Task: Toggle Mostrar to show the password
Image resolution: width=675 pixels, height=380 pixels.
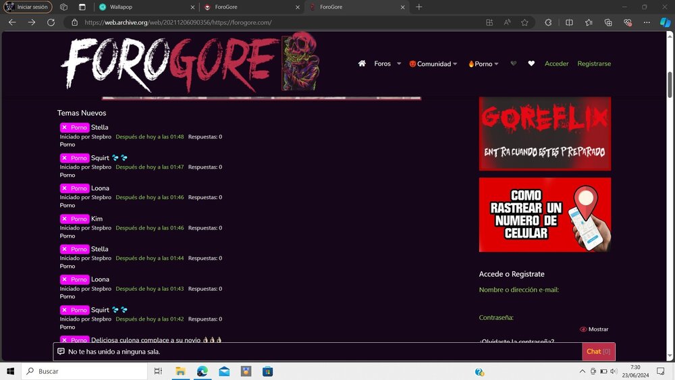Action: pos(594,329)
